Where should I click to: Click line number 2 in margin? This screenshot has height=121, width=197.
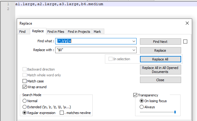[x=8, y=9]
